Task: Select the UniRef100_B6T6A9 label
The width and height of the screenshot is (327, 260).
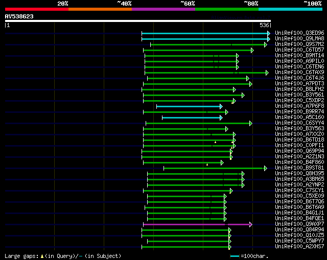Action: tap(299, 207)
